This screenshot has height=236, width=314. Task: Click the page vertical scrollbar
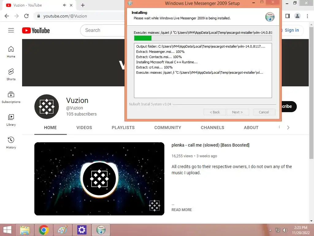[311, 92]
